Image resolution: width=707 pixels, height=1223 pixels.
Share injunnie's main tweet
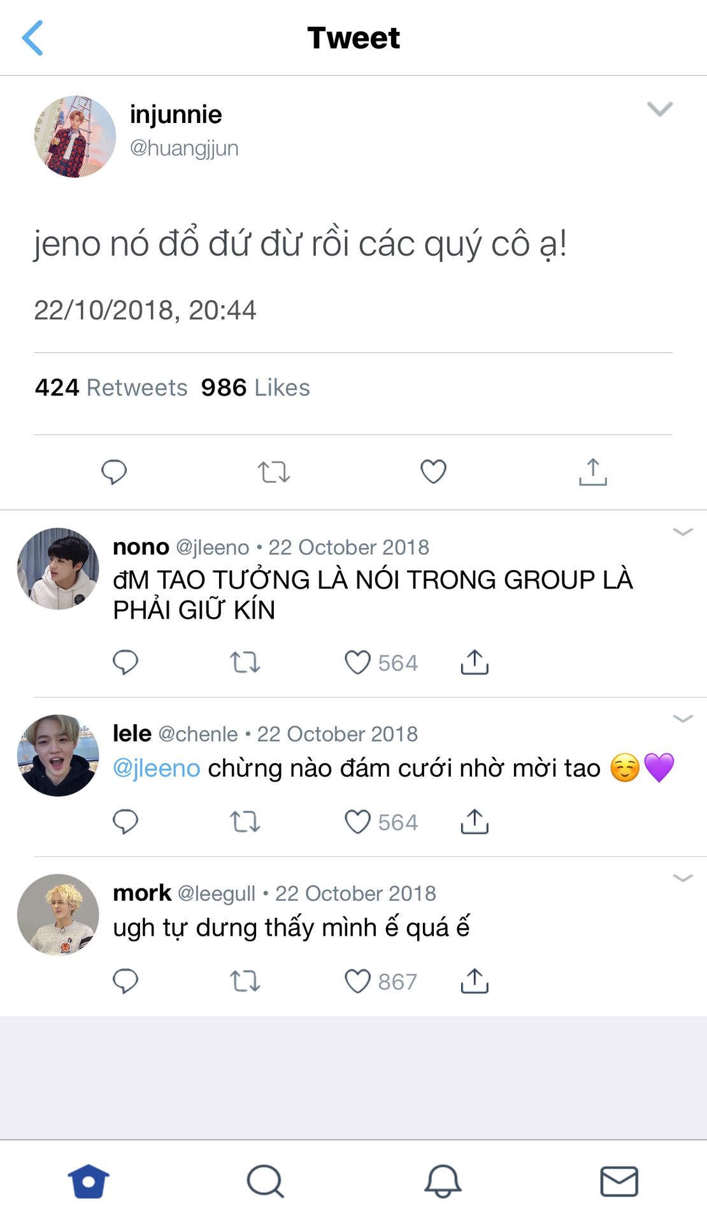click(593, 472)
